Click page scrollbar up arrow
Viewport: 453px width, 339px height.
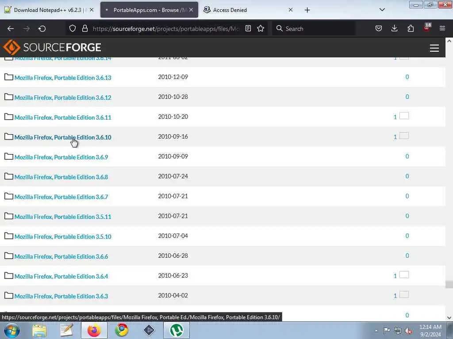pyautogui.click(x=449, y=41)
